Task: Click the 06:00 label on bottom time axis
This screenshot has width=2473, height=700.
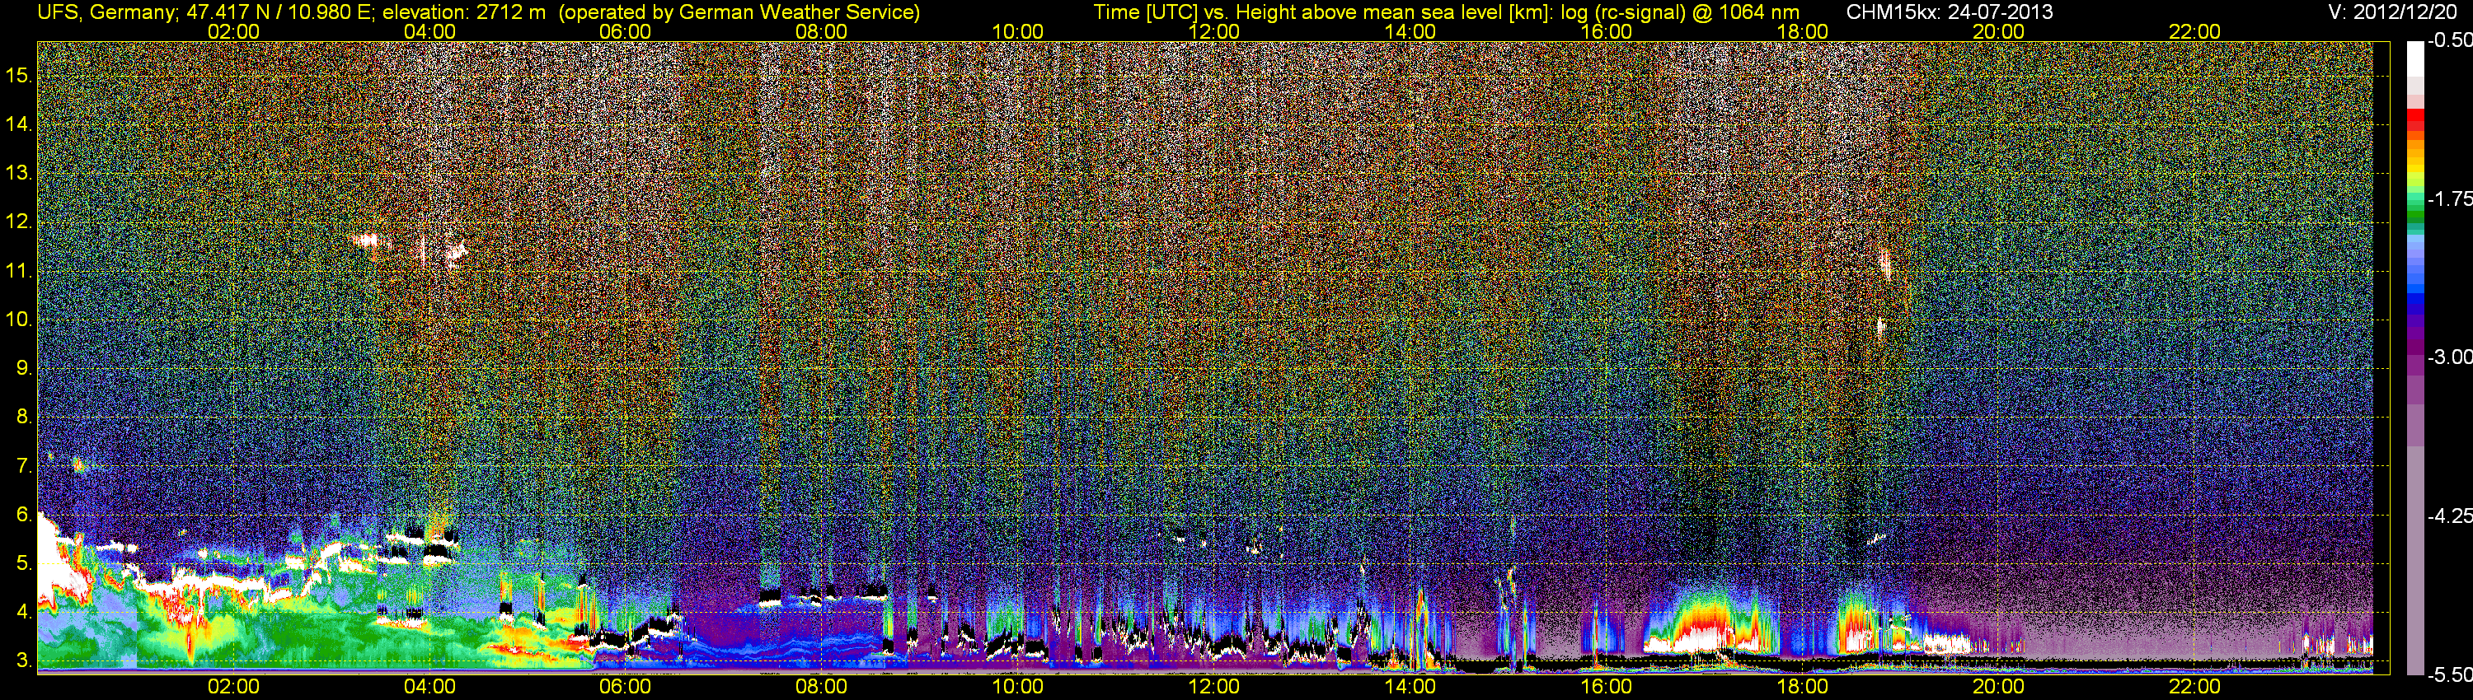Action: (625, 687)
